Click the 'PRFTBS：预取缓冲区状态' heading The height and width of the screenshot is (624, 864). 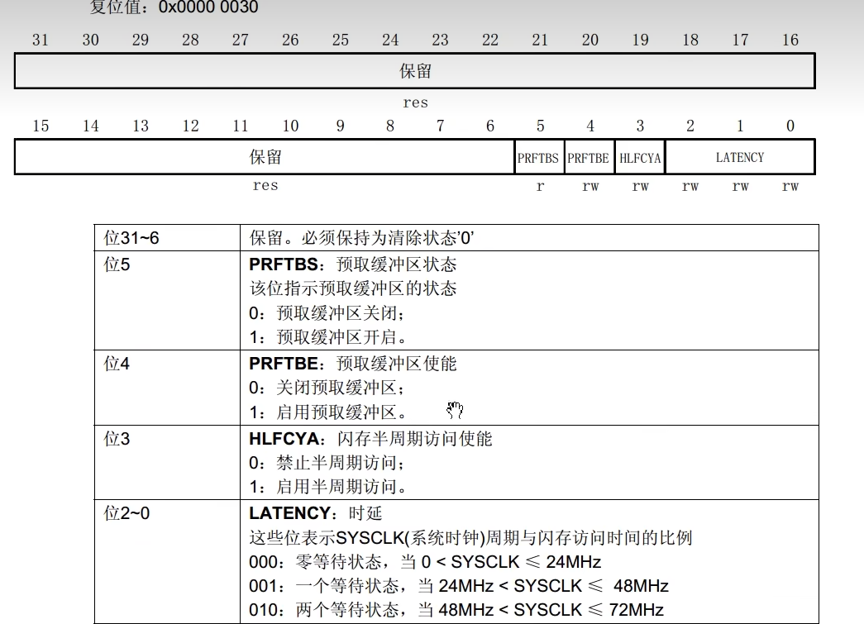click(x=353, y=264)
